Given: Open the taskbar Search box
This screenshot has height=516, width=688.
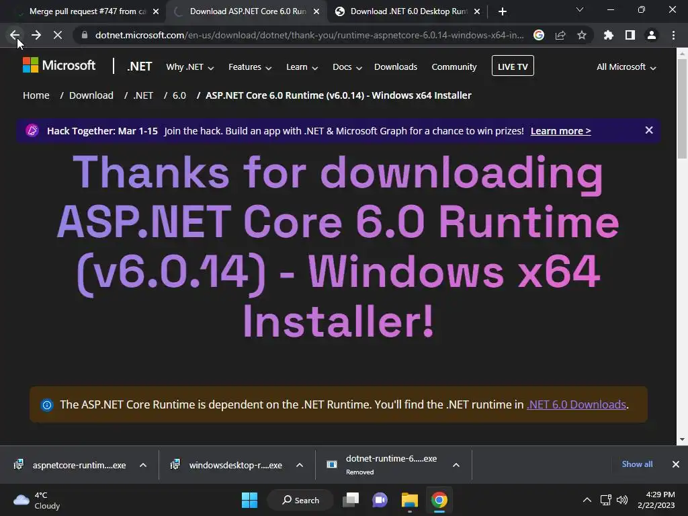Looking at the screenshot, I should 300,500.
